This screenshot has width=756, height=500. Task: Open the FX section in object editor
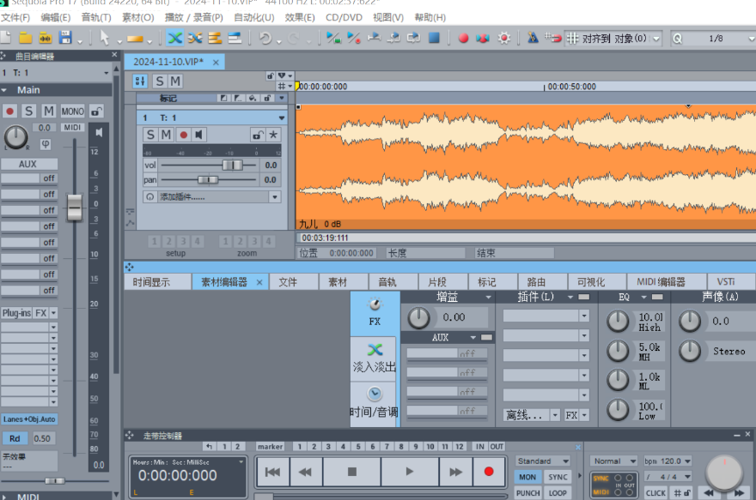(x=375, y=313)
